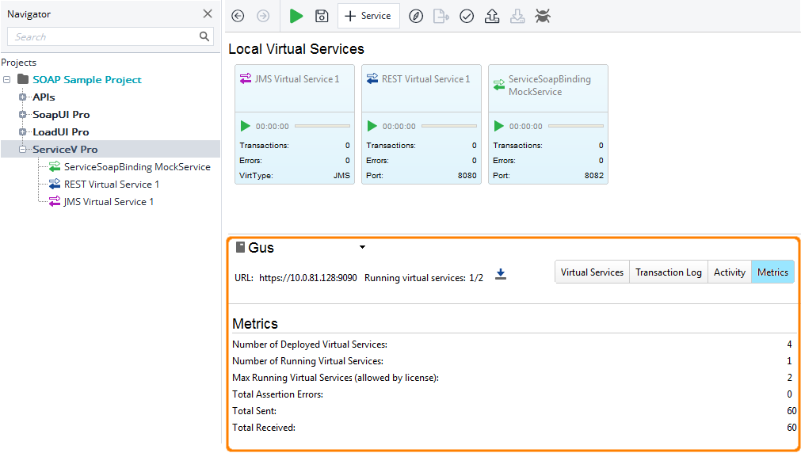Click the download tray icon in toolbar
Viewport: 801px width, 453px height.
(517, 17)
